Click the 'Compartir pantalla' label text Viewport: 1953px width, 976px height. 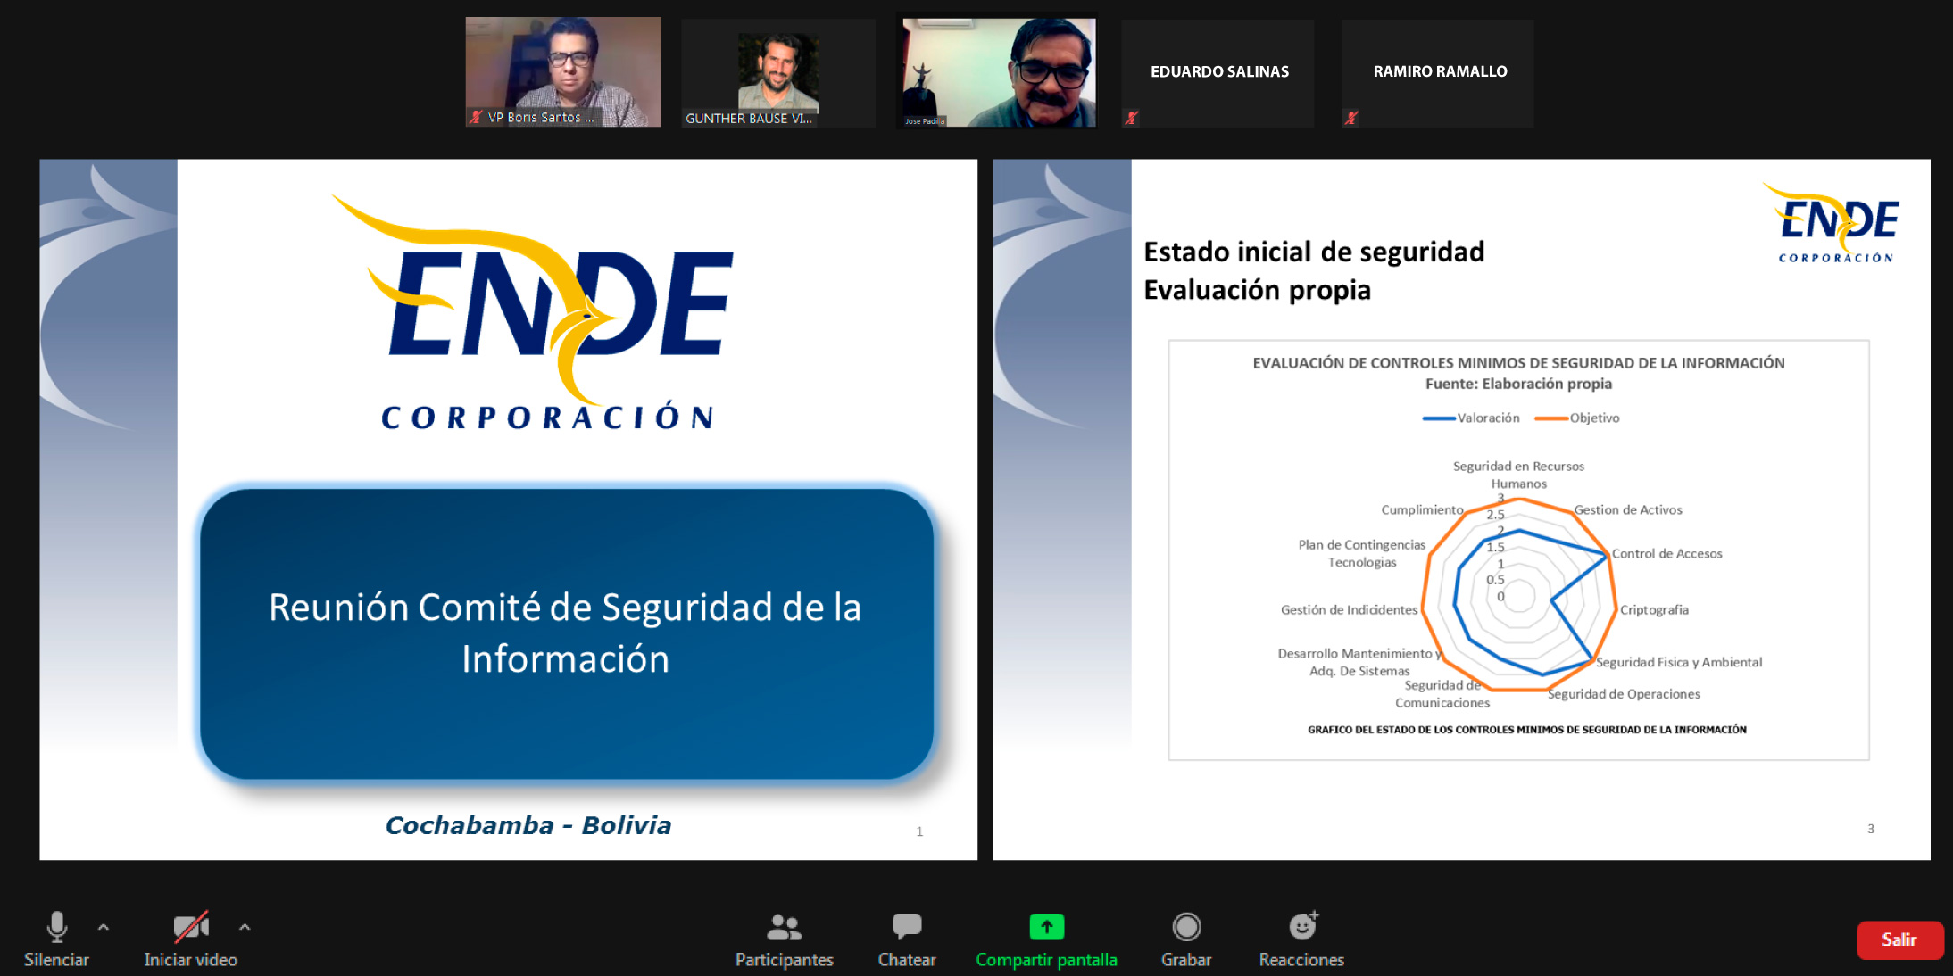click(x=1046, y=960)
